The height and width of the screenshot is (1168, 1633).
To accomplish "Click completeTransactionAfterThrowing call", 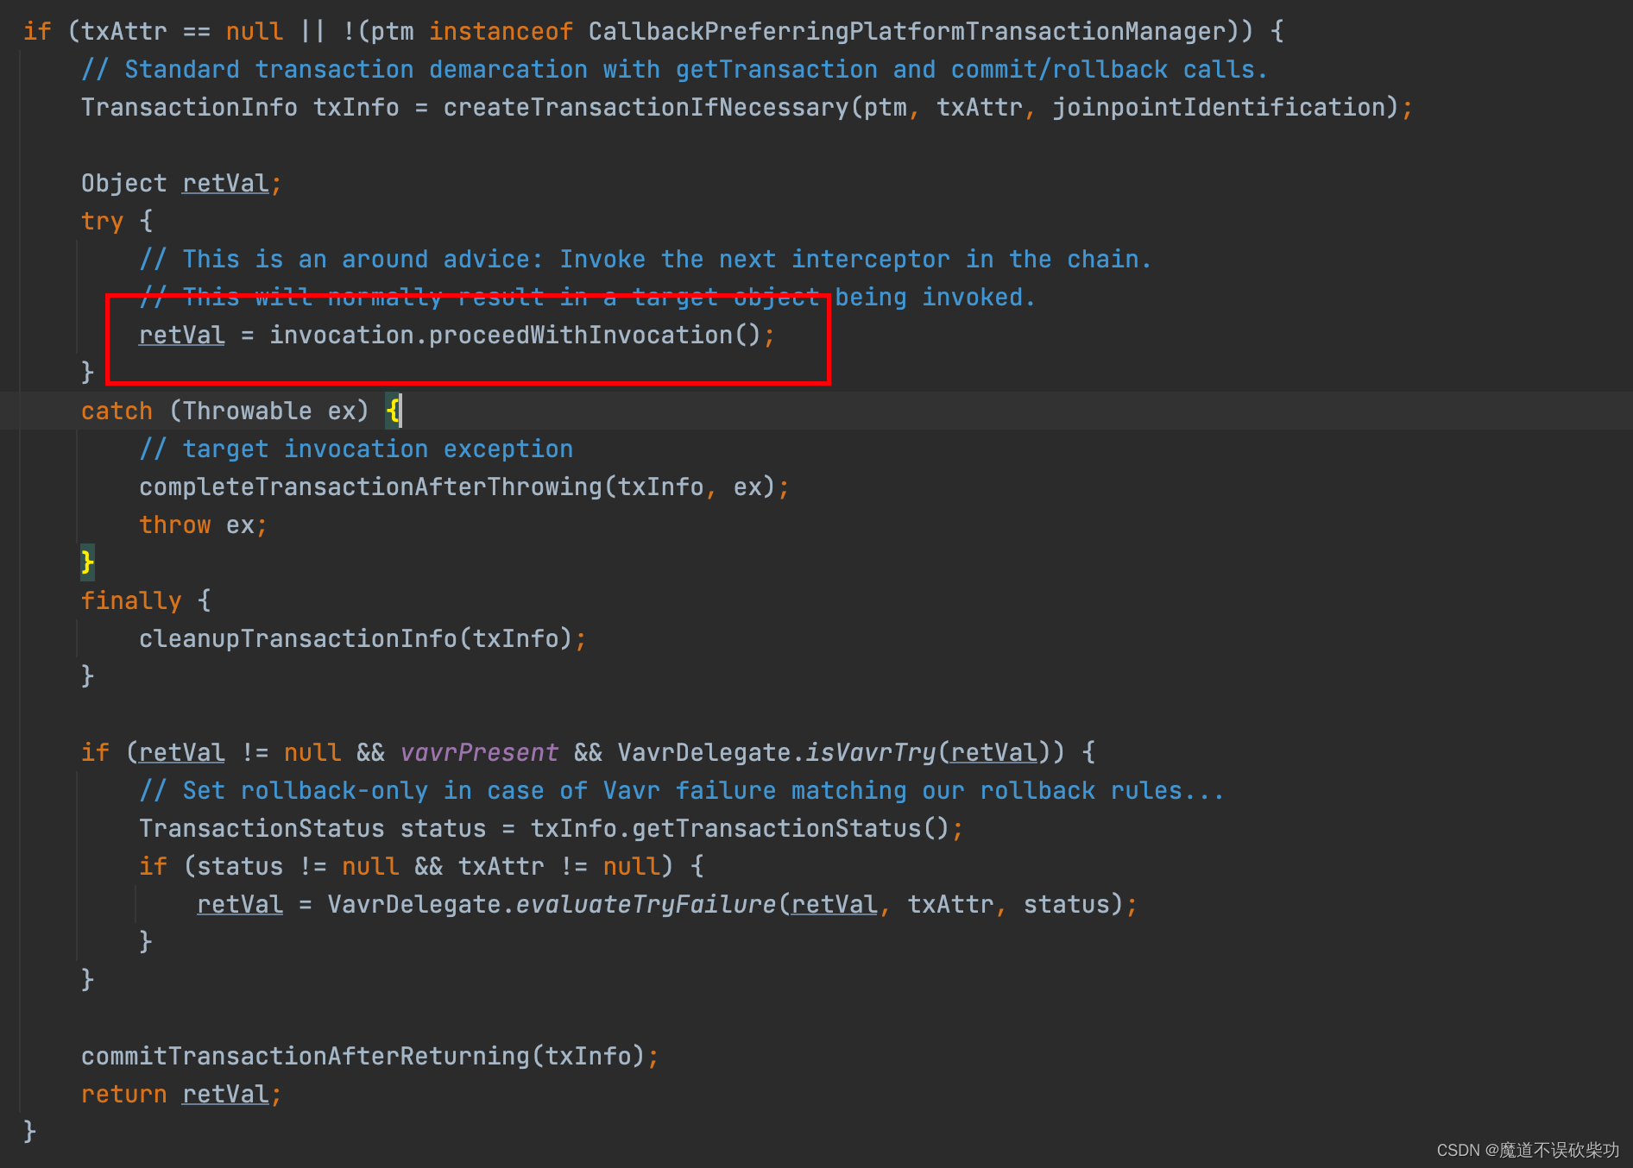I will [x=371, y=487].
